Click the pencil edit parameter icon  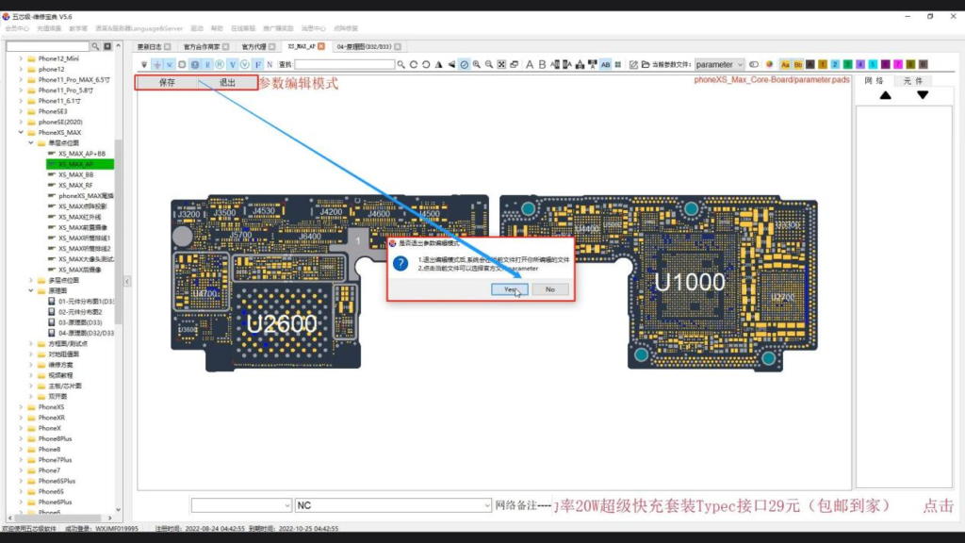[633, 65]
